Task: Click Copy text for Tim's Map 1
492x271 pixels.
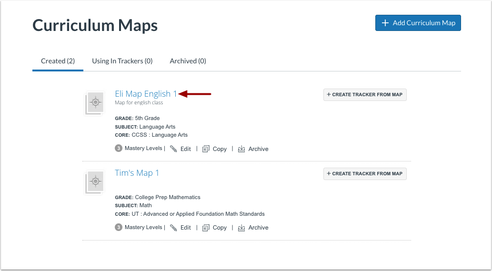Action: (220, 228)
